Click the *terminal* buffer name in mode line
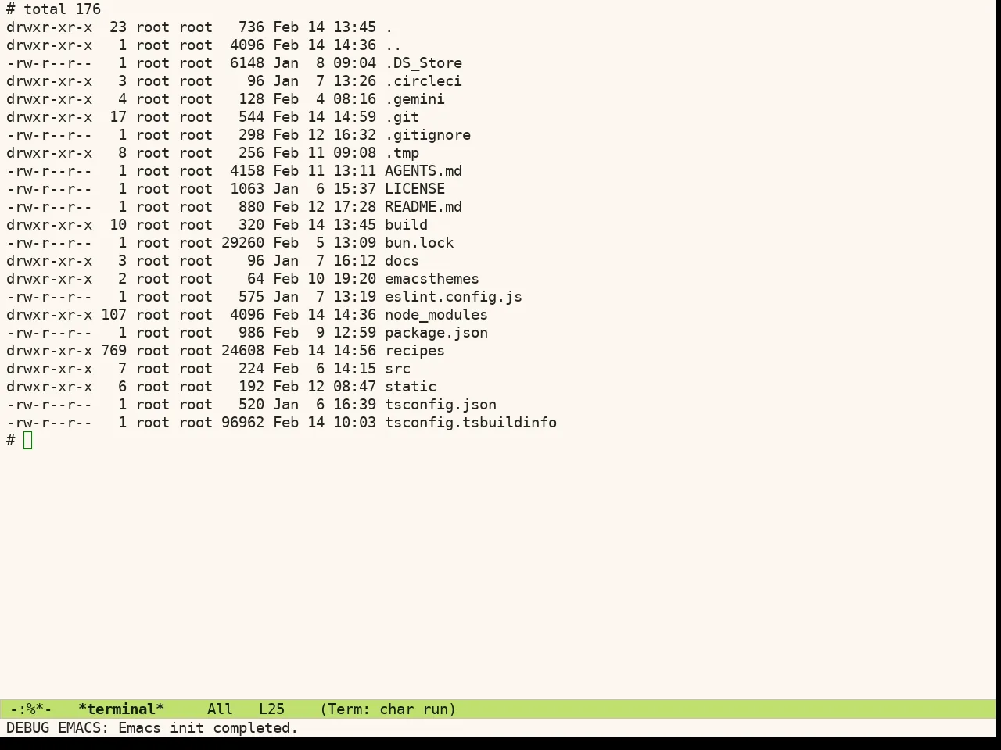The height and width of the screenshot is (750, 1001). [121, 709]
